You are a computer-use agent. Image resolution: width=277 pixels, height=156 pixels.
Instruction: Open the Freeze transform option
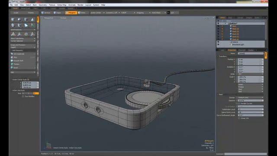251,87
